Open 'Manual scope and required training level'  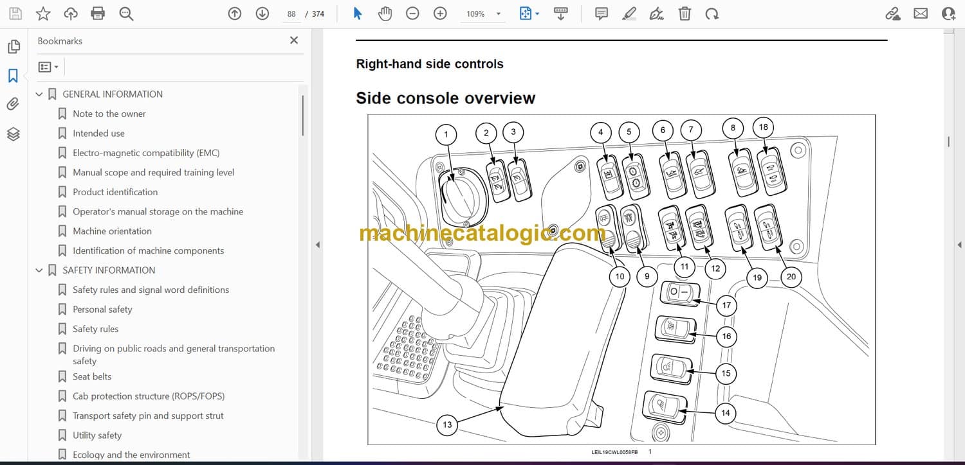tap(153, 172)
